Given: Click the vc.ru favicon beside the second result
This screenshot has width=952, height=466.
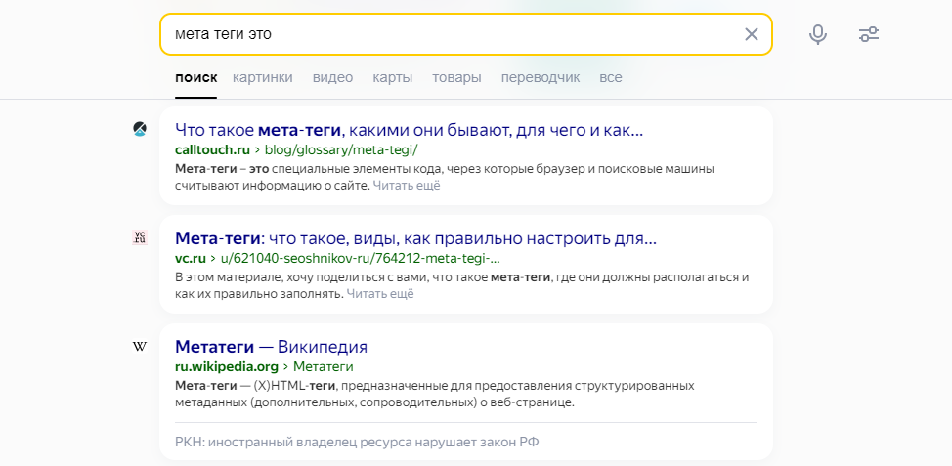Looking at the screenshot, I should (140, 237).
